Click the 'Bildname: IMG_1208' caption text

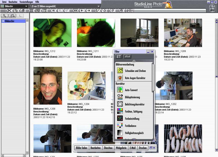[x=44, y=109]
